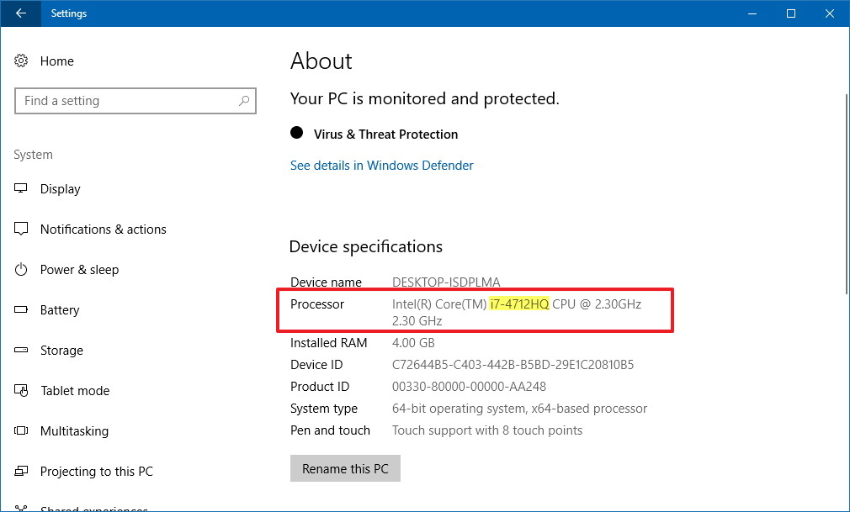Open Display settings

pos(60,189)
